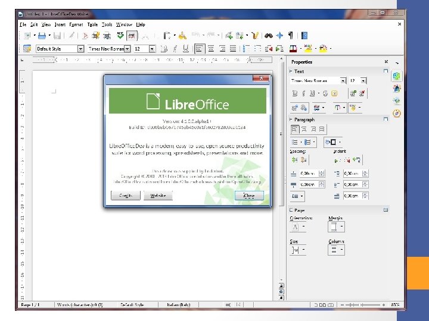Click the Styles and Formatting icon left of Default Style
This screenshot has height=321, width=429.
(27, 49)
